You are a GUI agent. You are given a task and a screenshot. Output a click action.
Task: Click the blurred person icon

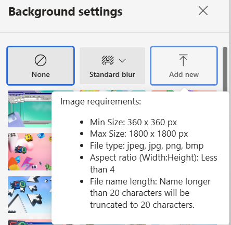pyautogui.click(x=108, y=60)
